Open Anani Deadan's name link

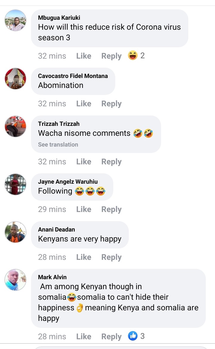coord(56,229)
